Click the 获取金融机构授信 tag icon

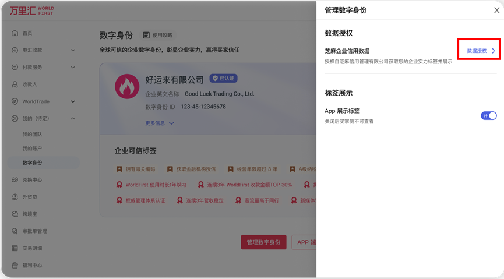[170, 169]
